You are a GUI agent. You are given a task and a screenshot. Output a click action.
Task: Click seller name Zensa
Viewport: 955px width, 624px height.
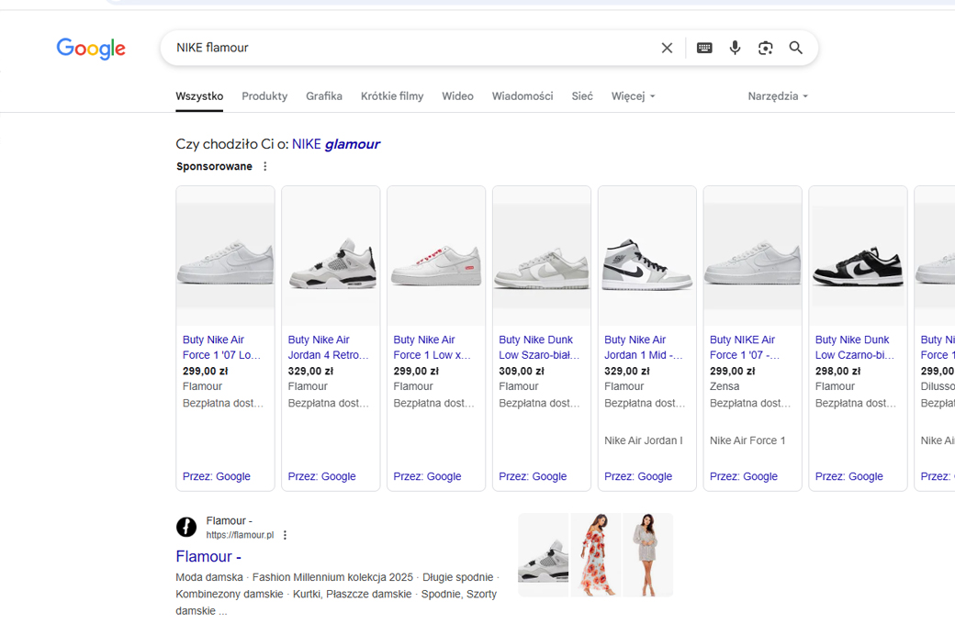pyautogui.click(x=725, y=386)
